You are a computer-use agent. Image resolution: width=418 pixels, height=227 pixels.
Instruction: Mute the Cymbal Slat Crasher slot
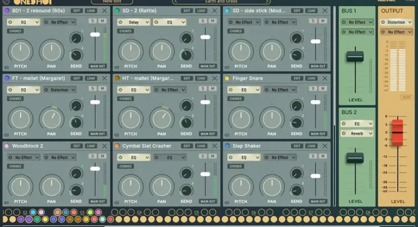(x=212, y=156)
